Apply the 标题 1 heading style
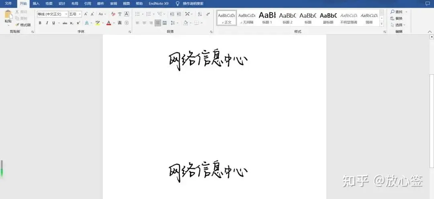The width and height of the screenshot is (434, 199). [x=267, y=18]
